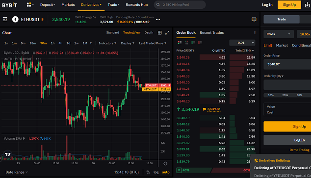Set quantity slider to 25%

(285, 95)
